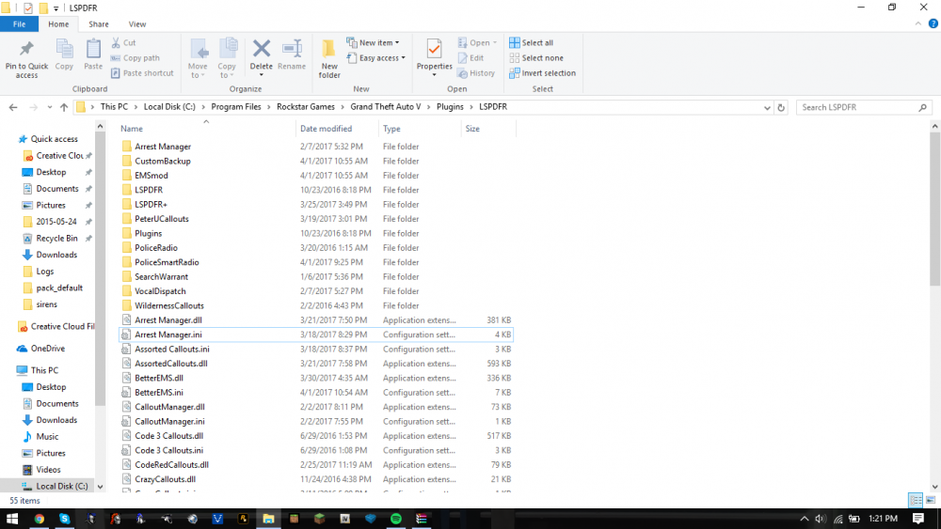Click the Paste ribbon icon
This screenshot has height=529, width=941.
[93, 48]
